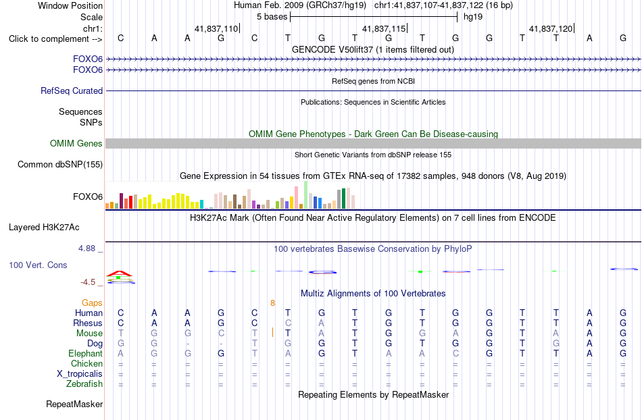Click the 41,837,110 position label
The width and height of the screenshot is (642, 420).
(x=216, y=28)
